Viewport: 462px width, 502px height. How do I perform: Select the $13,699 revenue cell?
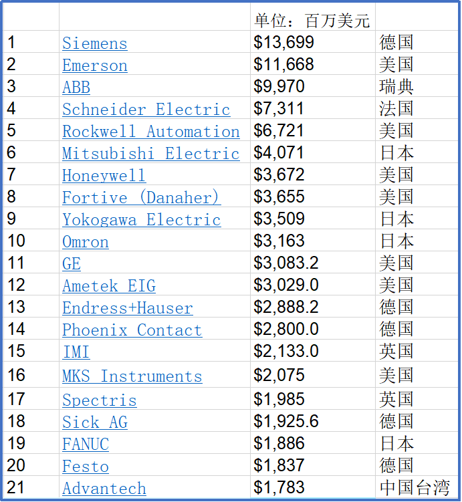click(x=283, y=43)
